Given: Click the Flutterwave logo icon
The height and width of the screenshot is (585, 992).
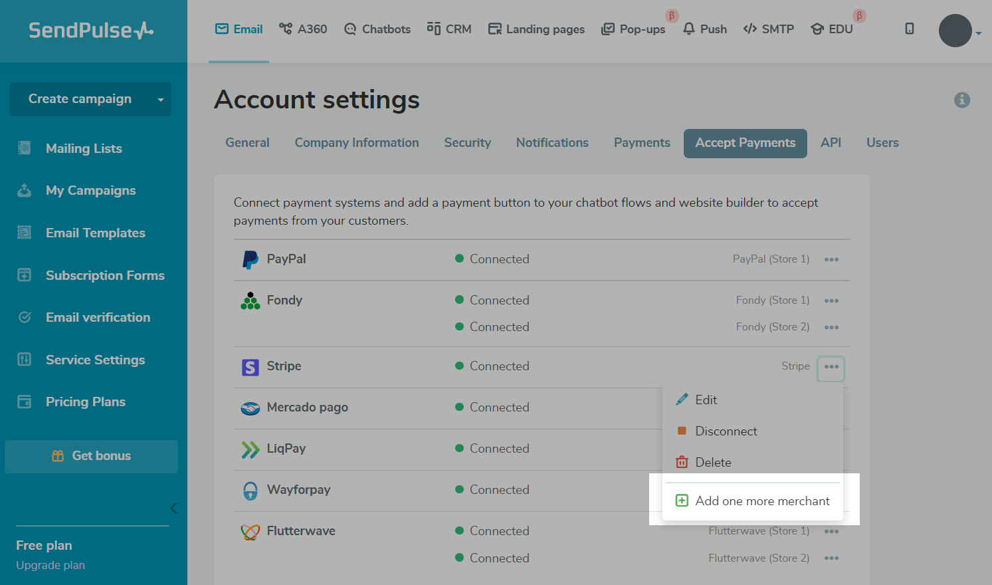Looking at the screenshot, I should [250, 532].
